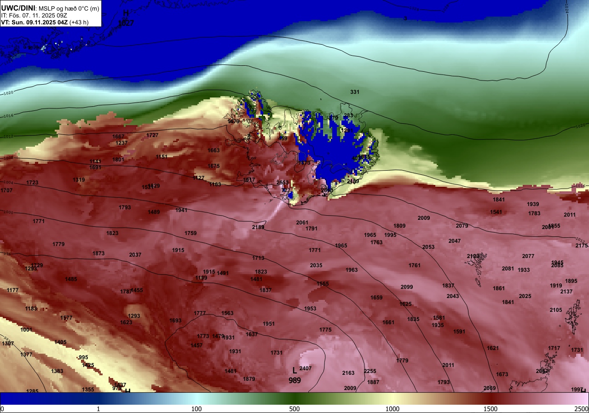Viewport: 589px width, 413px height.
Task: Click the value 1489 on the map
Action: pyautogui.click(x=154, y=212)
